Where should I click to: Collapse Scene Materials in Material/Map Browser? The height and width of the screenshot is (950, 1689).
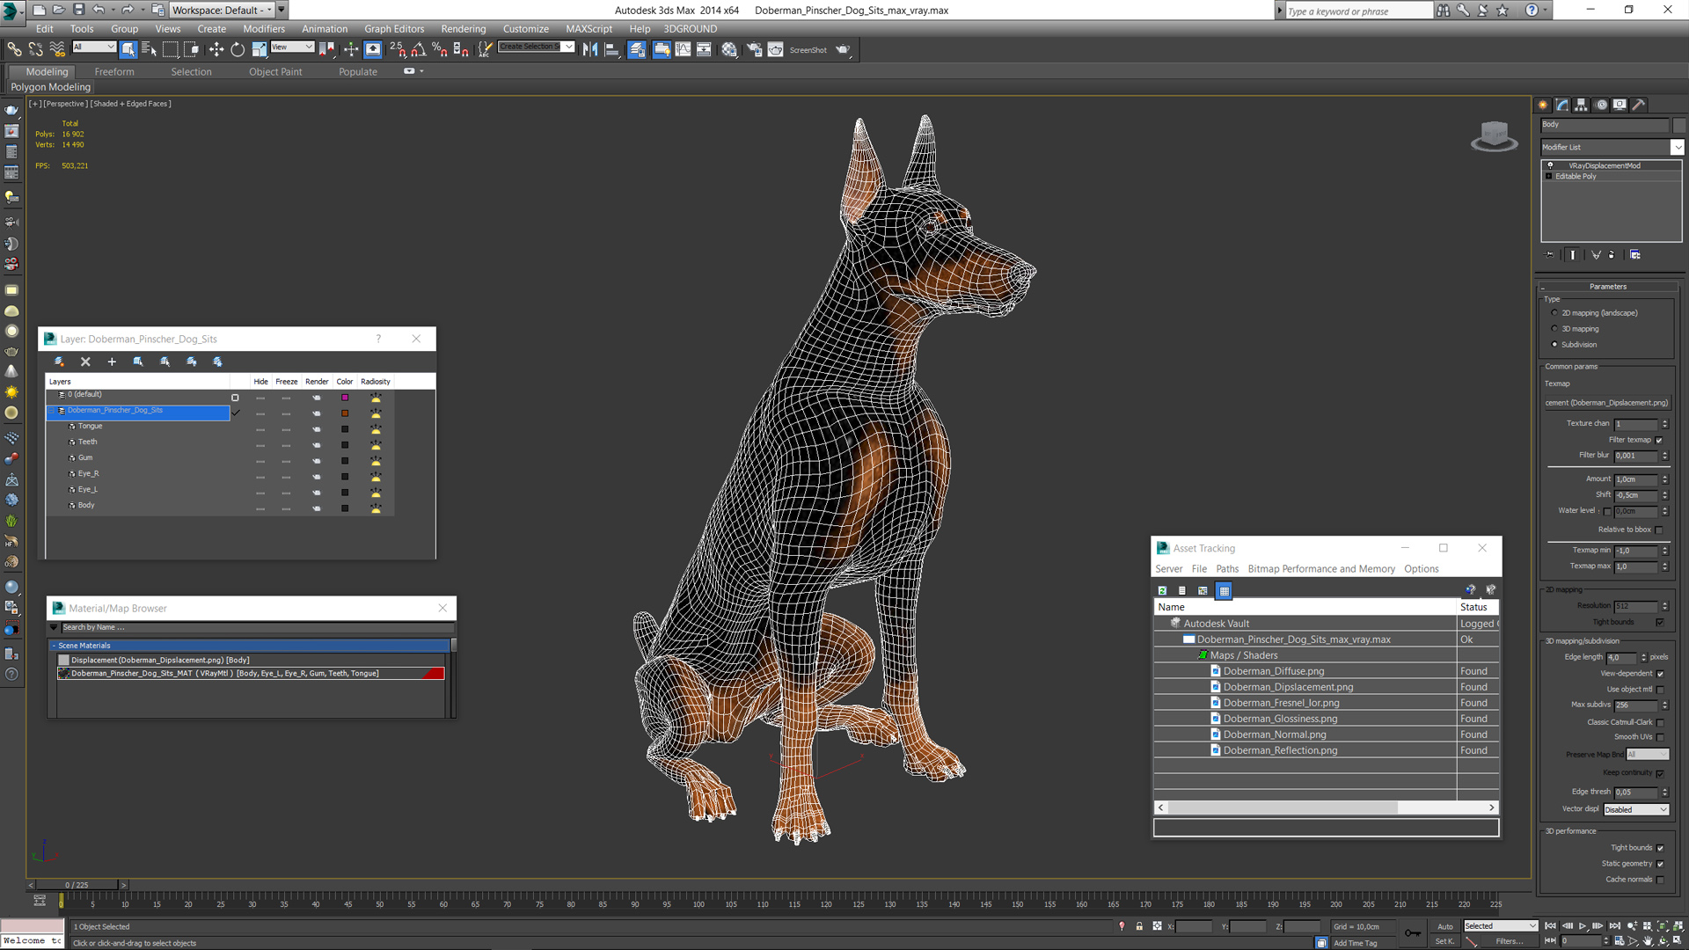(54, 646)
